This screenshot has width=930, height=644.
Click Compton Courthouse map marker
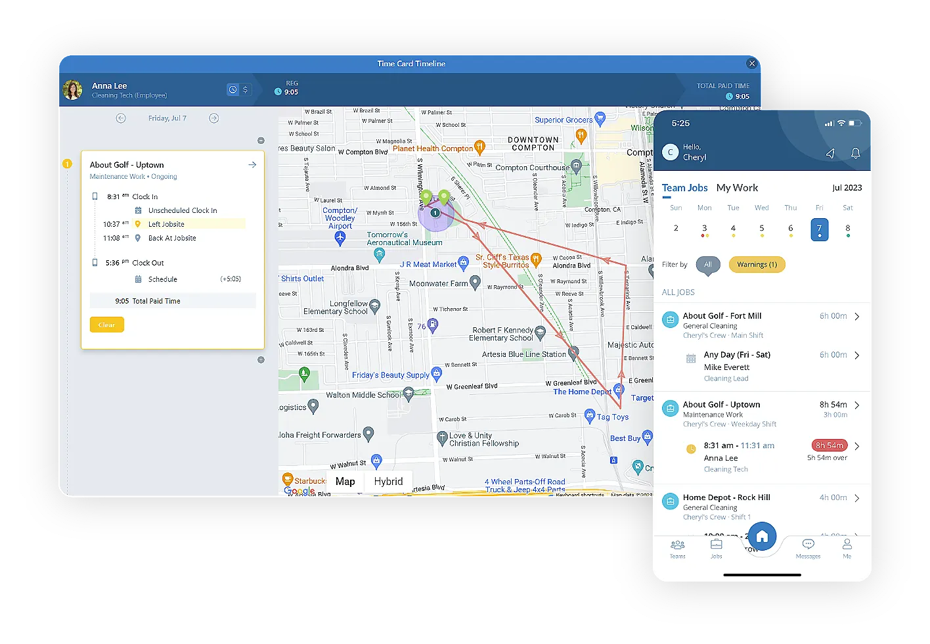point(576,166)
